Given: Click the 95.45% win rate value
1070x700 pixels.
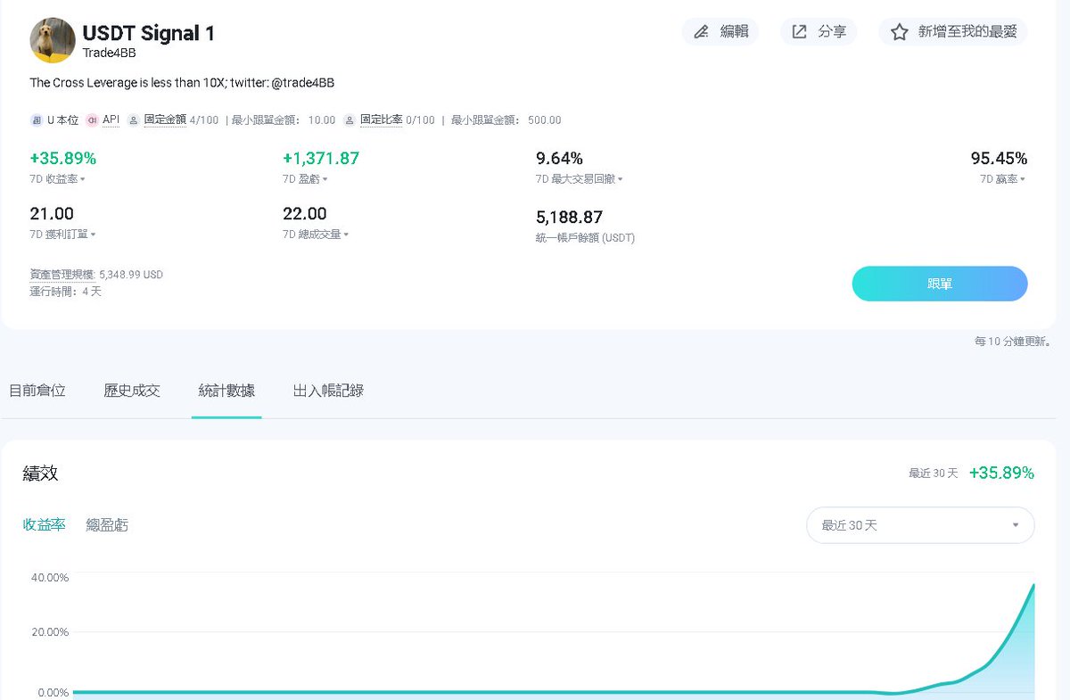Looking at the screenshot, I should pyautogui.click(x=999, y=158).
